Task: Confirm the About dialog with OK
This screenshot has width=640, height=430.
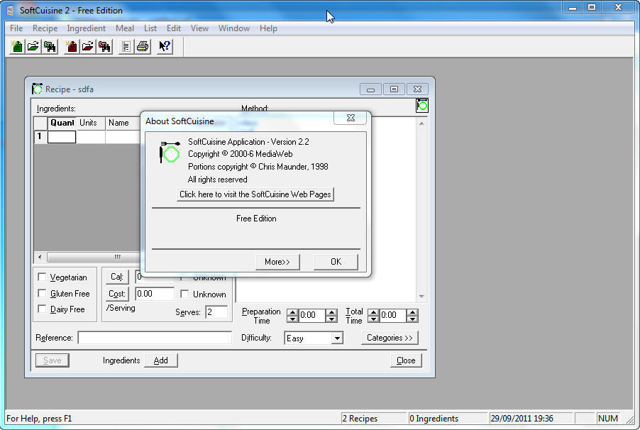Action: tap(336, 262)
